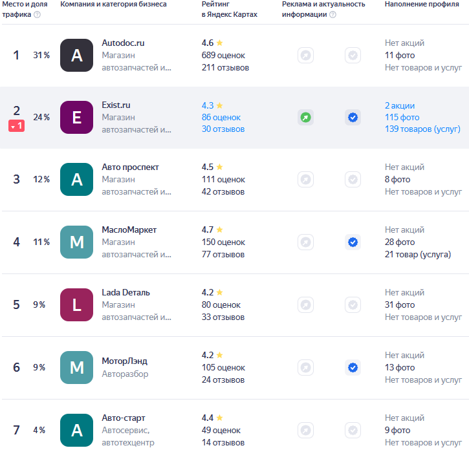Click the verified badge in the МаслоМаркет row
Viewport: 469px width, 459px height.
pos(353,242)
